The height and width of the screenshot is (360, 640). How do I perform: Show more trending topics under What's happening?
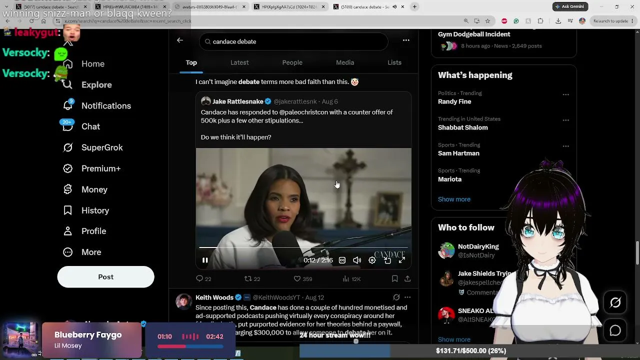click(454, 199)
